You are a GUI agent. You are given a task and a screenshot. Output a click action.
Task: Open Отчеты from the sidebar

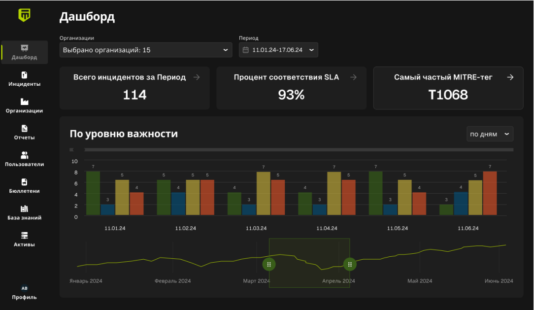pos(24,132)
